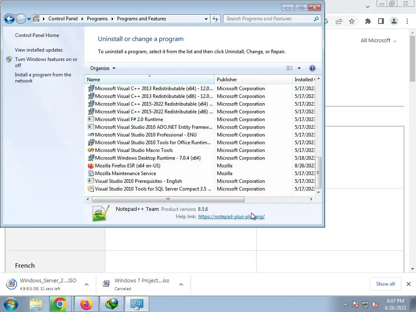This screenshot has height=312, width=416.
Task: Select the Programs and Features breadcrumb
Action: click(x=141, y=19)
